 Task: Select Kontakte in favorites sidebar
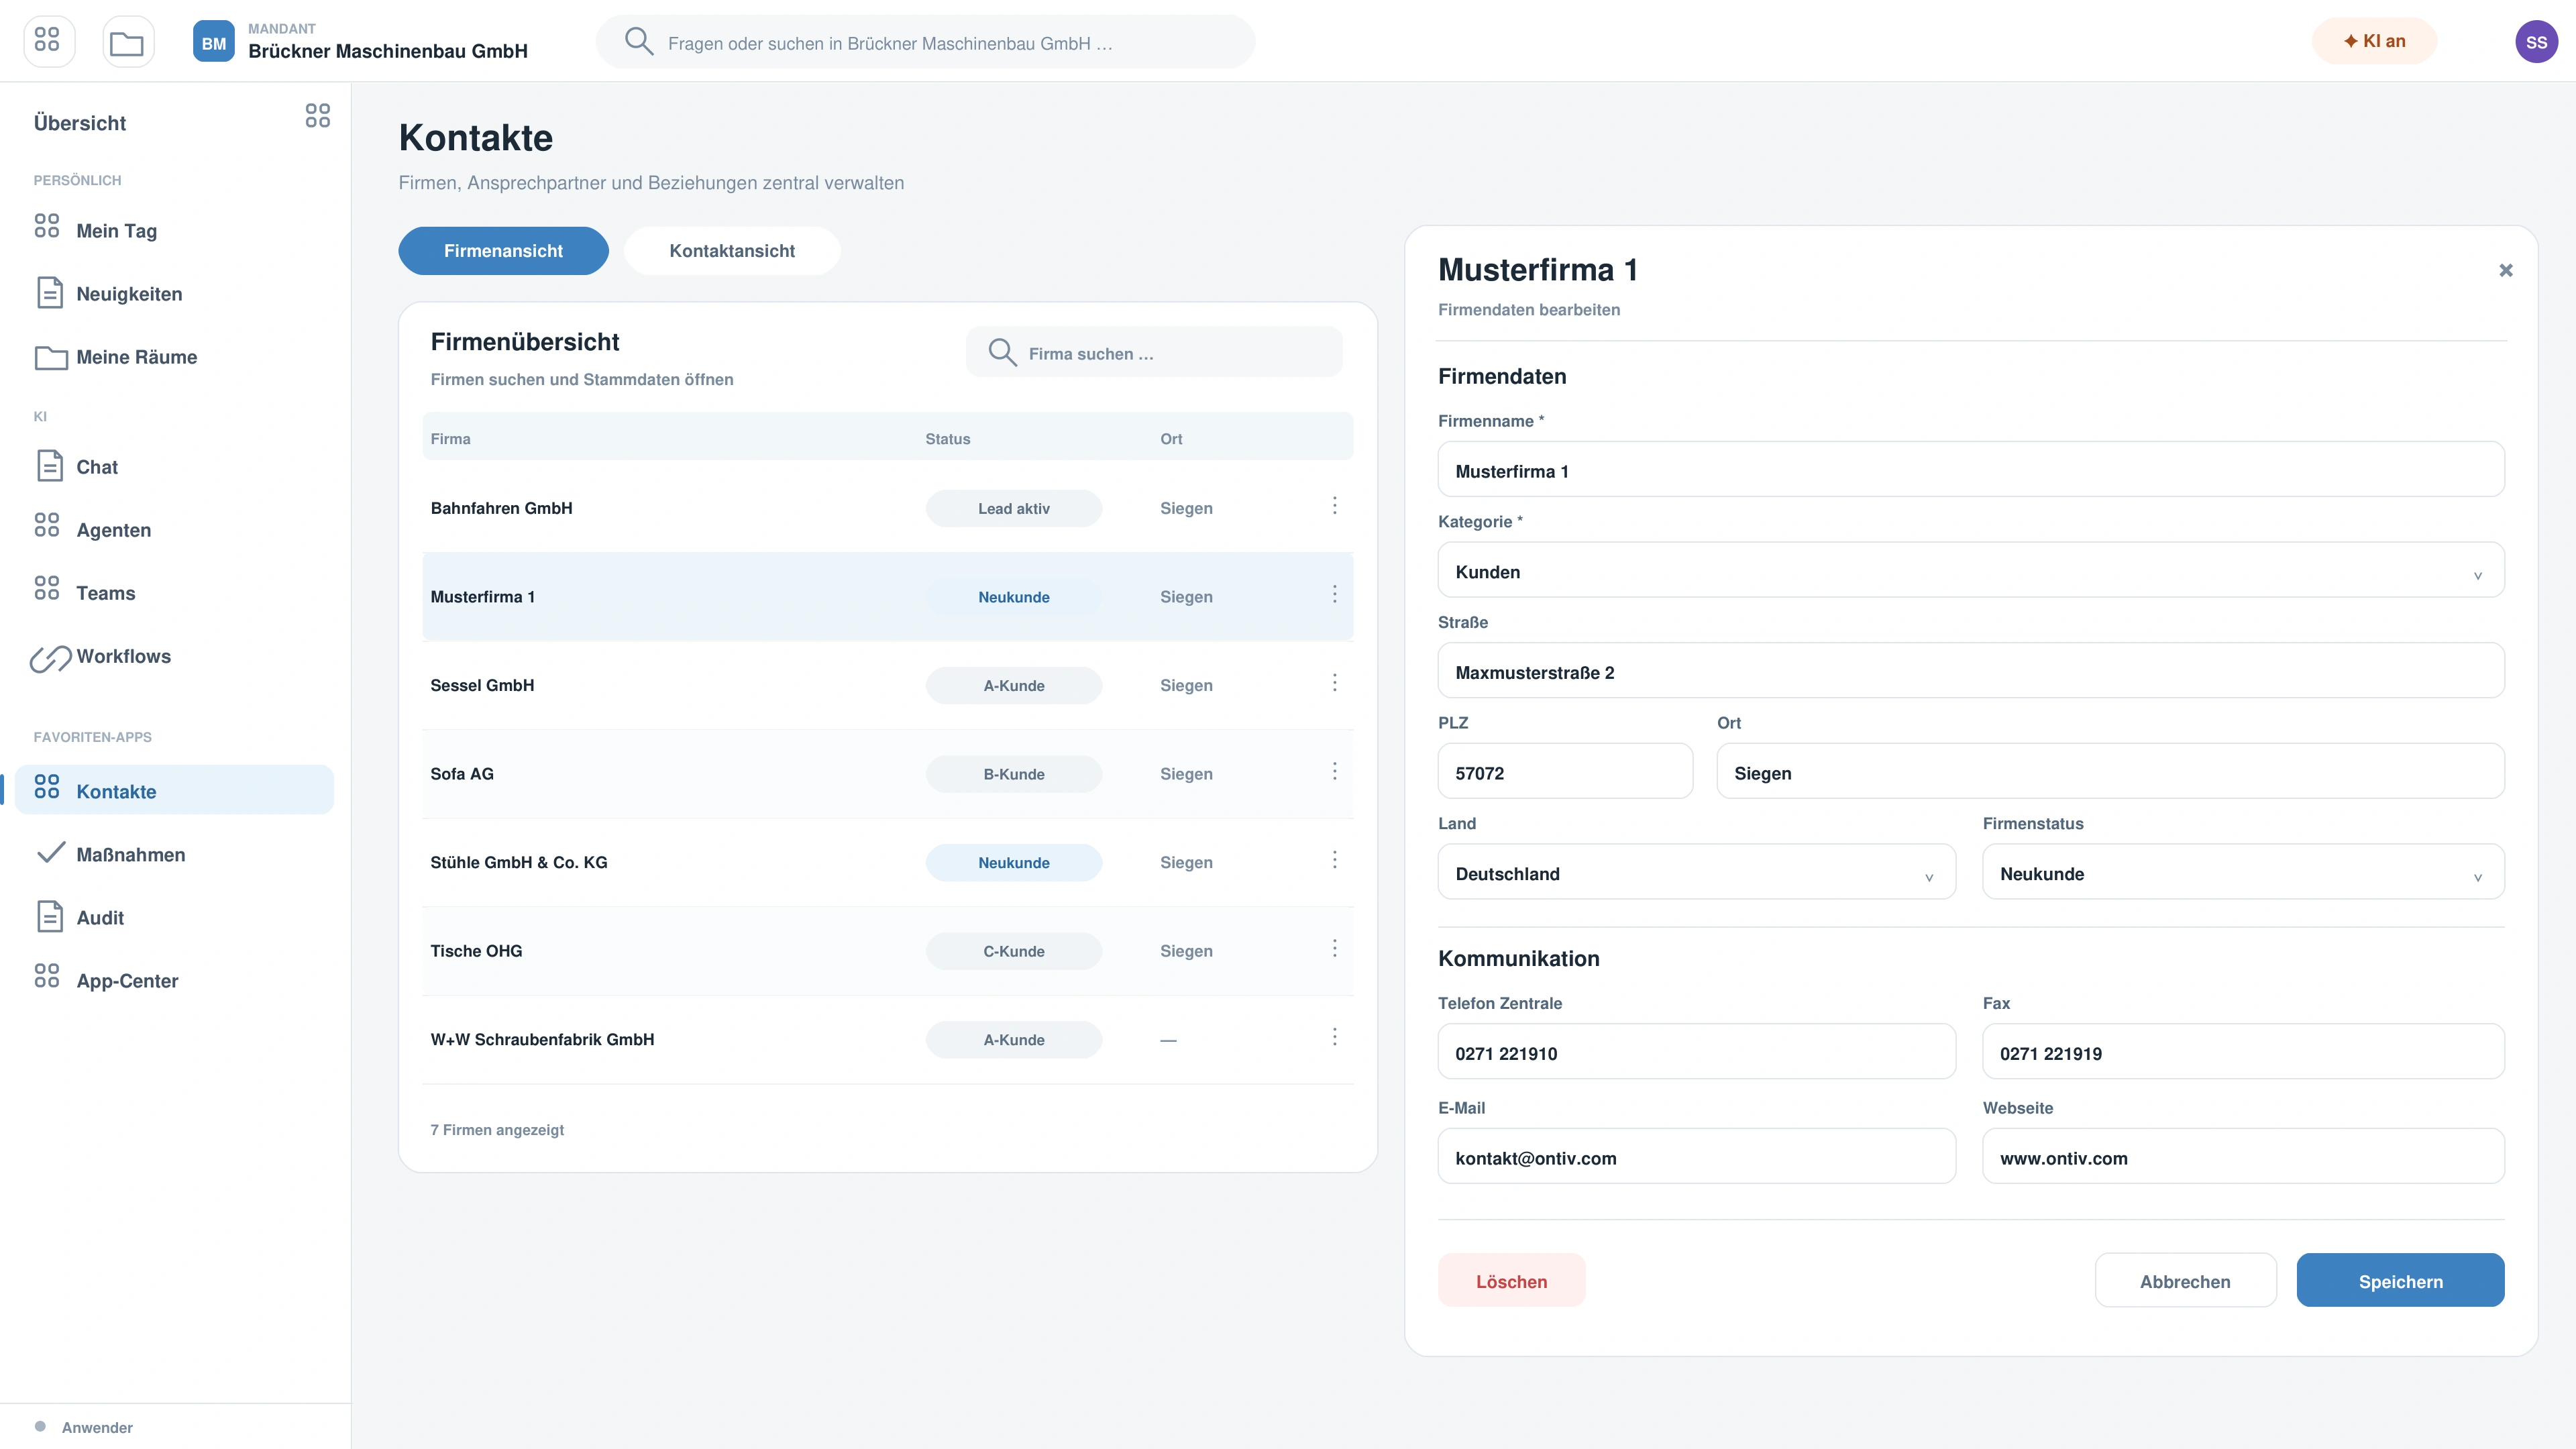coord(175,791)
